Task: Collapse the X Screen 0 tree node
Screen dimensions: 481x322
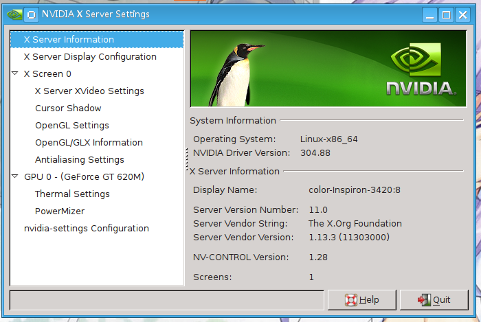Action: click(14, 73)
